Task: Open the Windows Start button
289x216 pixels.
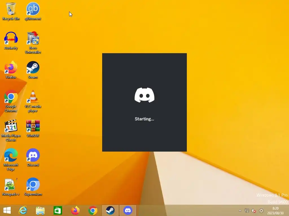Action: click(x=7, y=210)
